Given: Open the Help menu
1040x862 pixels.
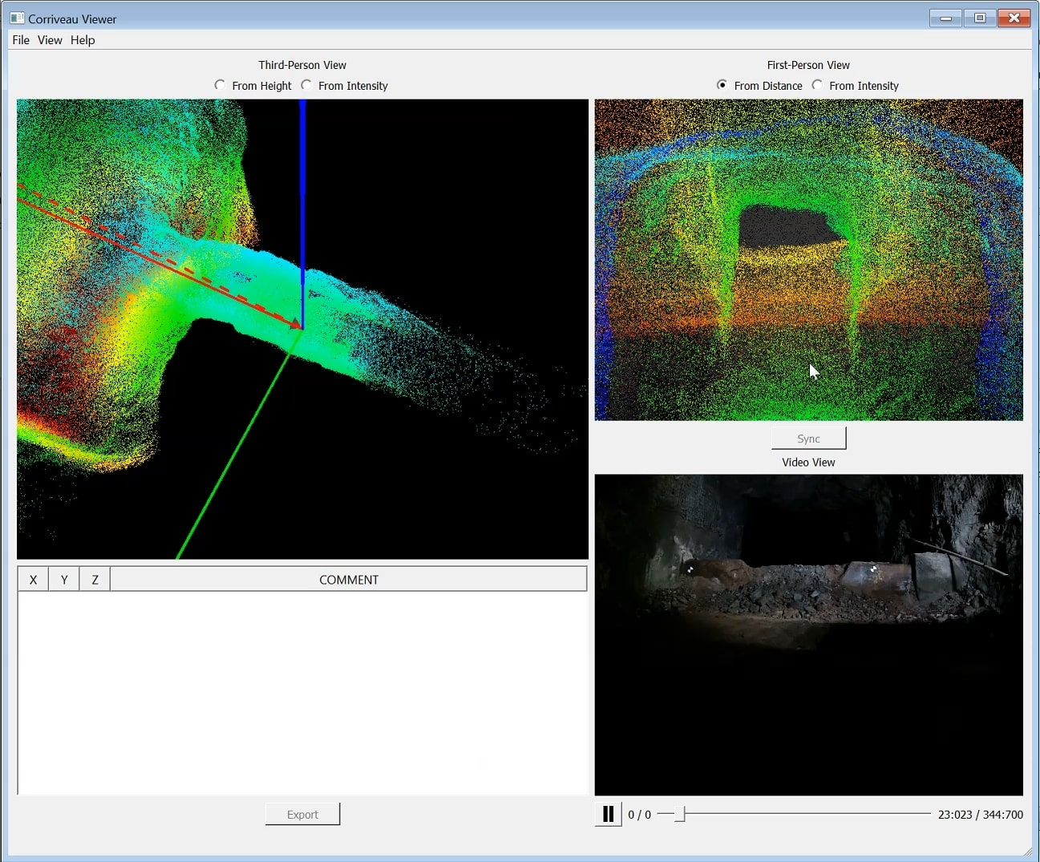Looking at the screenshot, I should tap(83, 40).
